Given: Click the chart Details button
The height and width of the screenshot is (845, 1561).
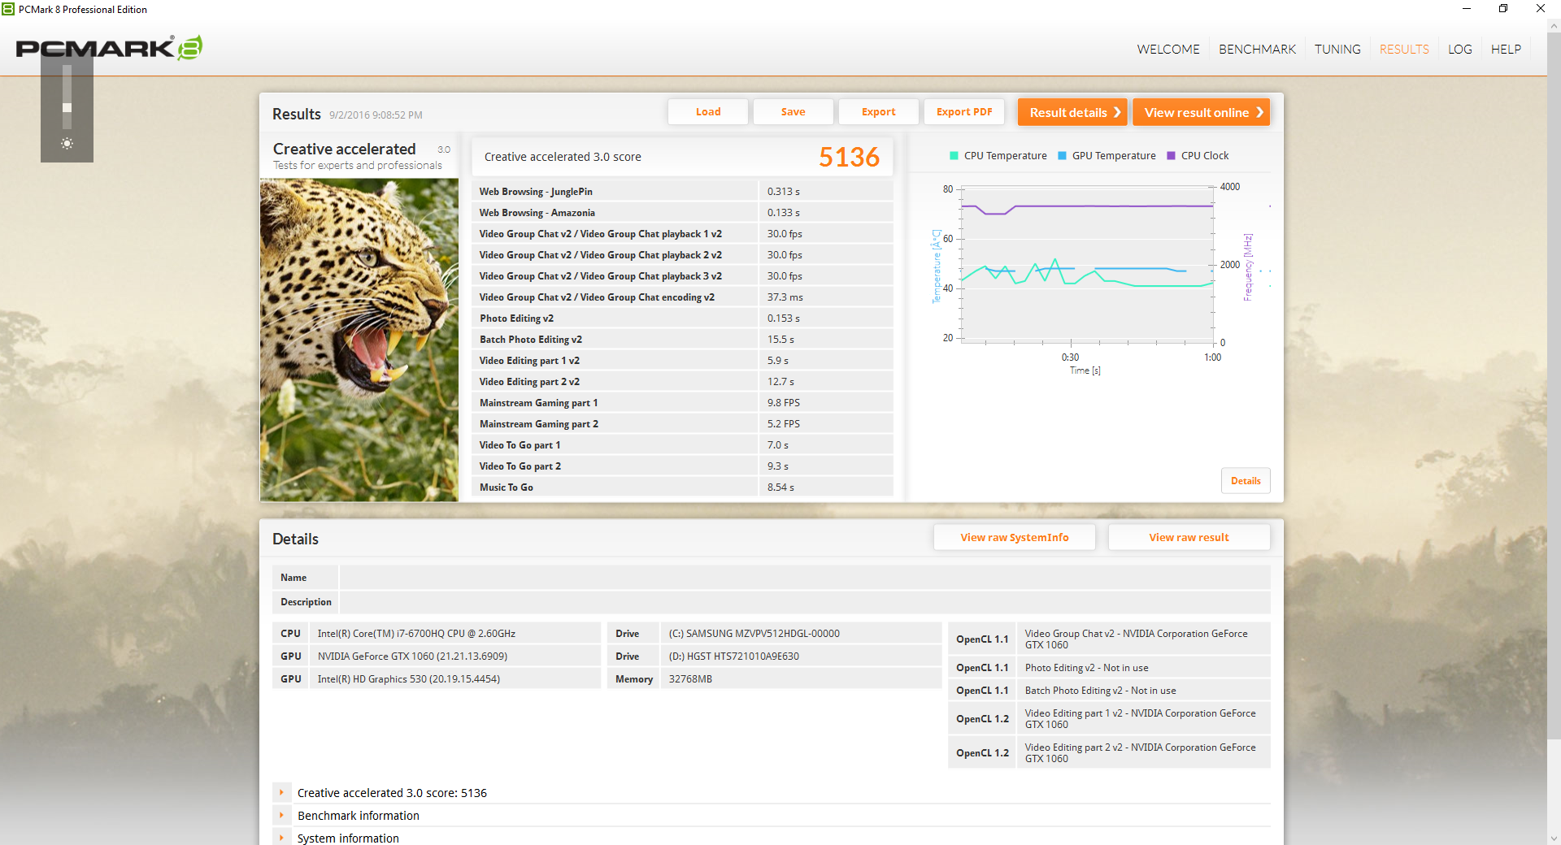Looking at the screenshot, I should [1246, 481].
